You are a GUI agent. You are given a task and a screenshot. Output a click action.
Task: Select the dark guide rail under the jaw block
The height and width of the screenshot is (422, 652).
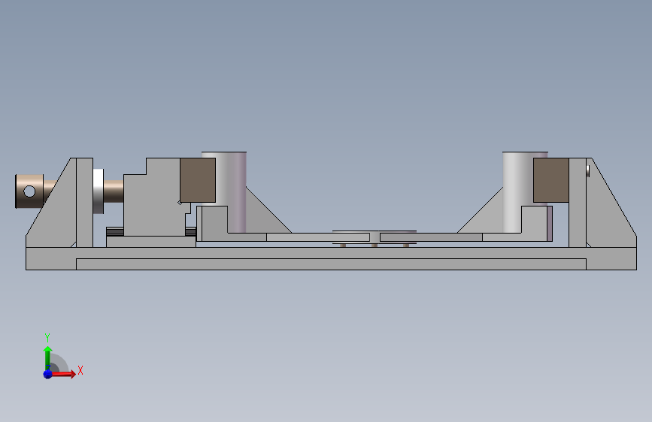tap(115, 231)
